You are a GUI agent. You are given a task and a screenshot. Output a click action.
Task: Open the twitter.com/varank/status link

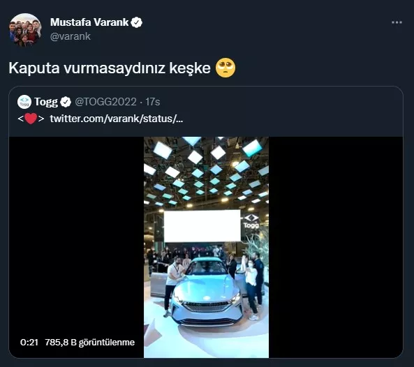(x=116, y=119)
